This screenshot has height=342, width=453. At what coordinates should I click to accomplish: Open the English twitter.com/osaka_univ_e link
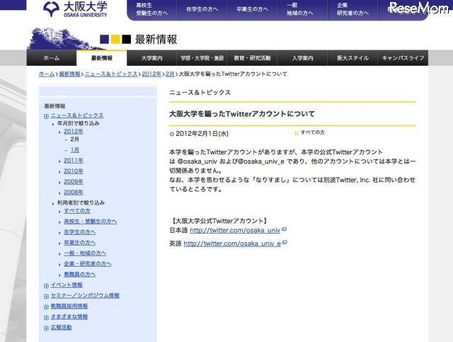click(232, 244)
